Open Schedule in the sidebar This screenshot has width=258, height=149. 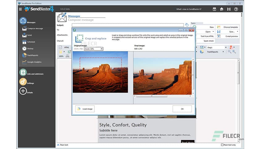[x=29, y=42]
